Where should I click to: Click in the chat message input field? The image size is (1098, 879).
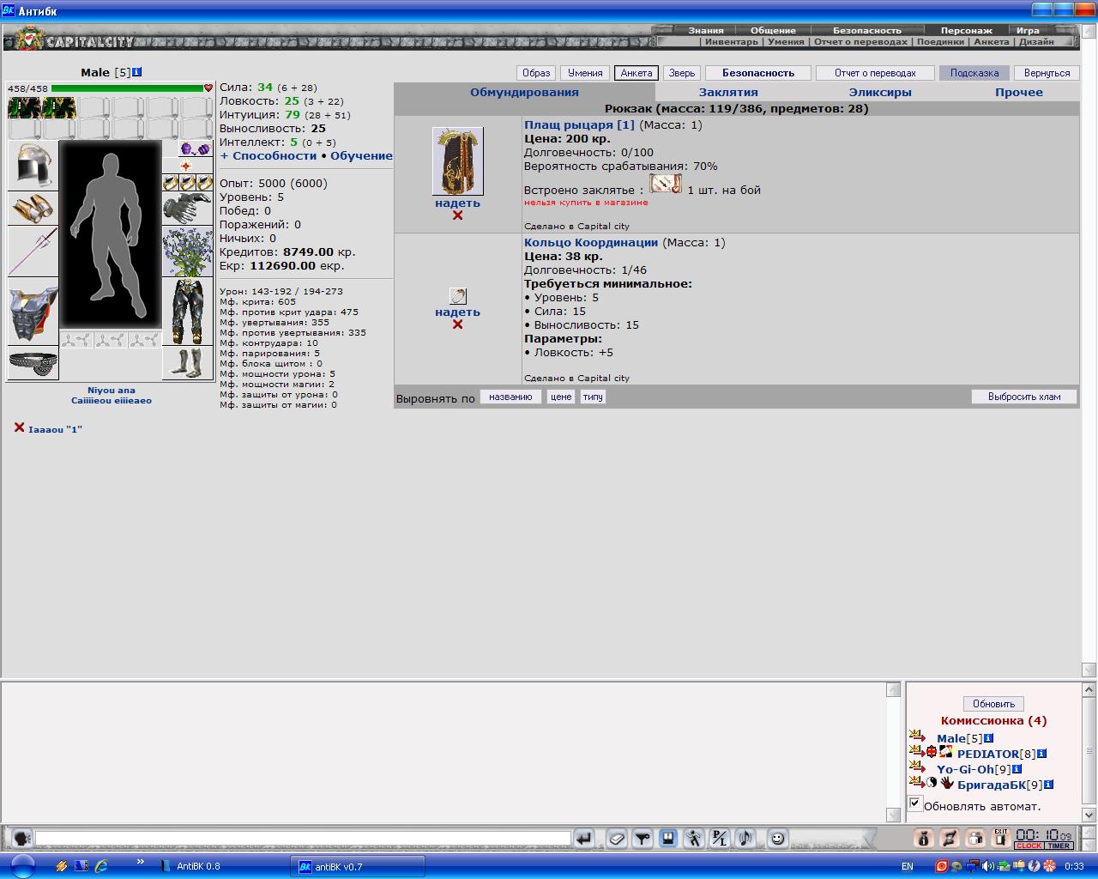point(303,839)
